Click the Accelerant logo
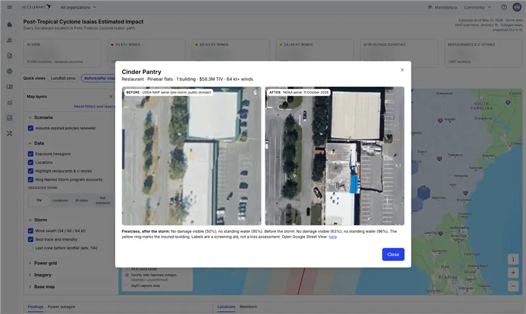526x314 pixels. pyautogui.click(x=36, y=7)
